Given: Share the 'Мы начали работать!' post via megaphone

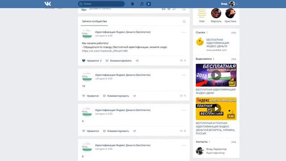Looking at the screenshot, I should [137, 61].
